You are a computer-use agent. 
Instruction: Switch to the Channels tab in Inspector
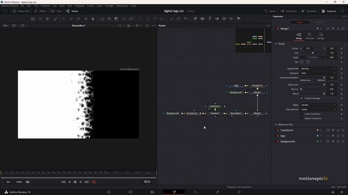(309, 36)
